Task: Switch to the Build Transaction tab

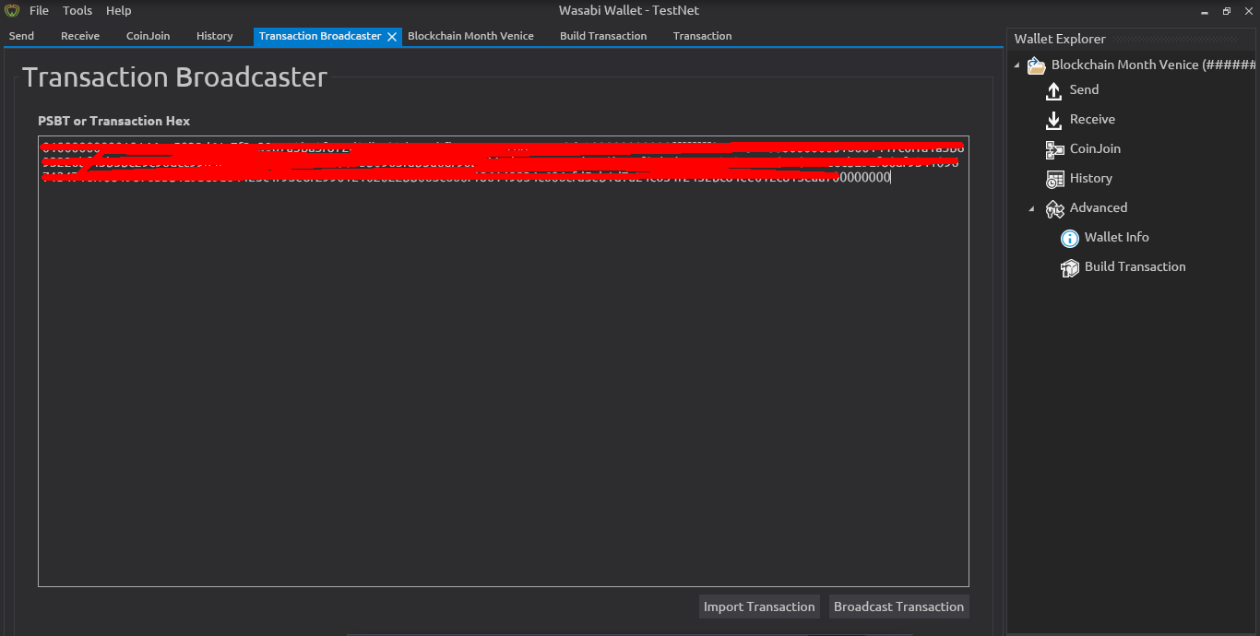Action: [x=603, y=36]
